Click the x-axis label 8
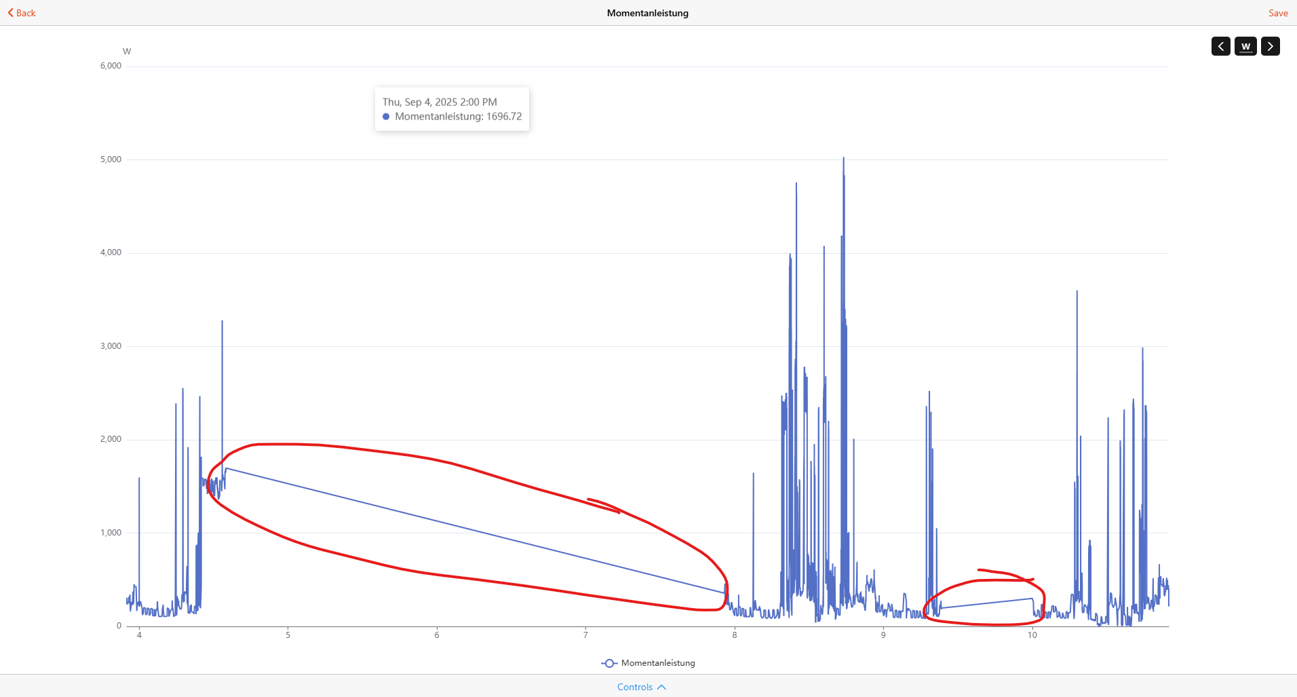The height and width of the screenshot is (697, 1297). [734, 635]
